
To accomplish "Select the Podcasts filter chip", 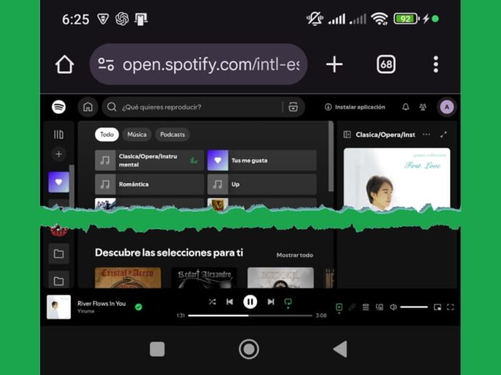I will 172,134.
